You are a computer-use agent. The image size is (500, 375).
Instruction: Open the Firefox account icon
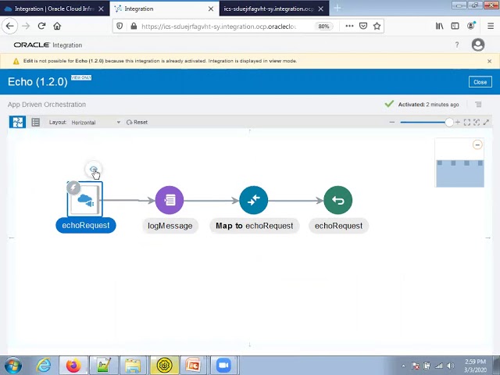pos(471,26)
